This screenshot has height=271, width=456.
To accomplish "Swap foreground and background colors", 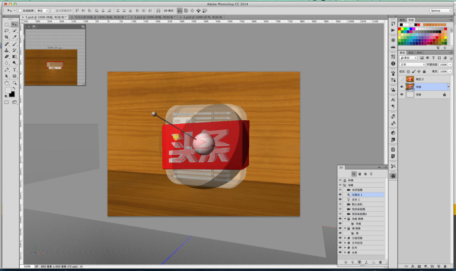I will click(x=13, y=88).
